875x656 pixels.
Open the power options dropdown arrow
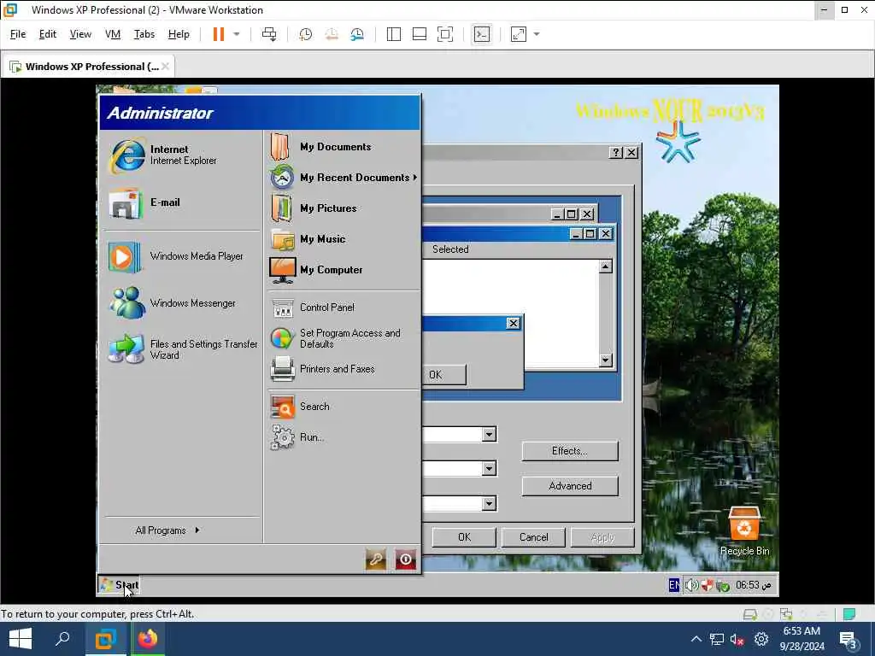(x=237, y=34)
